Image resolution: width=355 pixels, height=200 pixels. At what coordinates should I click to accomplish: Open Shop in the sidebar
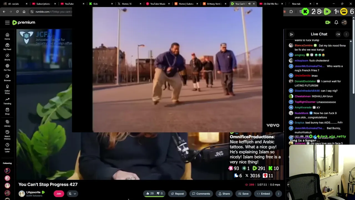[7, 111]
